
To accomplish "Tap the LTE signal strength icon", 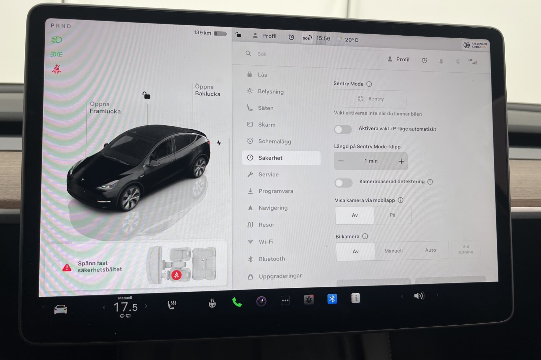I will [x=473, y=62].
